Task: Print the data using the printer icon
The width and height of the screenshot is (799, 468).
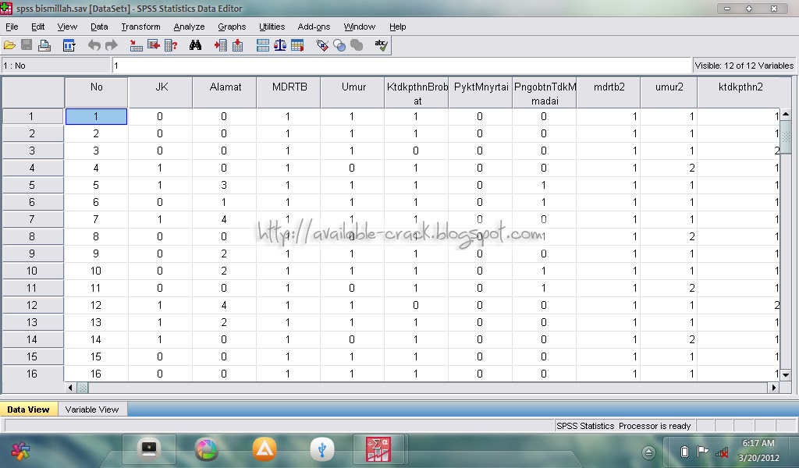Action: [x=44, y=45]
